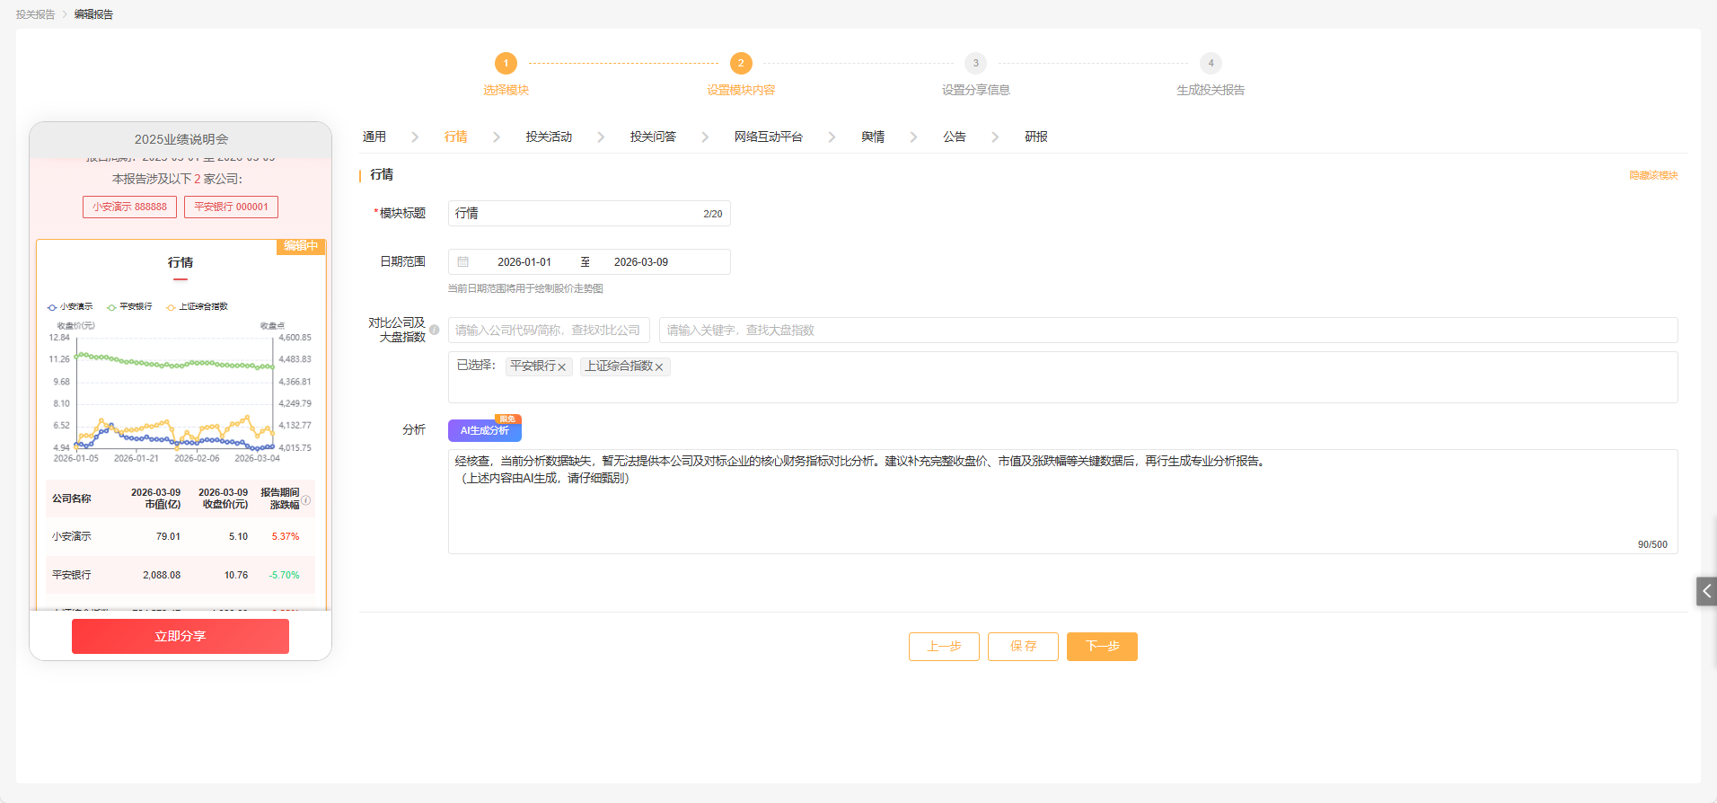Select the 平安银行 000001 company tag
Viewport: 1717px width, 803px height.
tap(231, 207)
